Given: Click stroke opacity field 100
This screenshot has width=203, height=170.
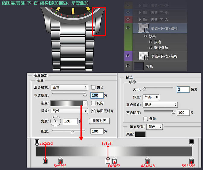Looking at the screenshot, I should click(183, 113).
